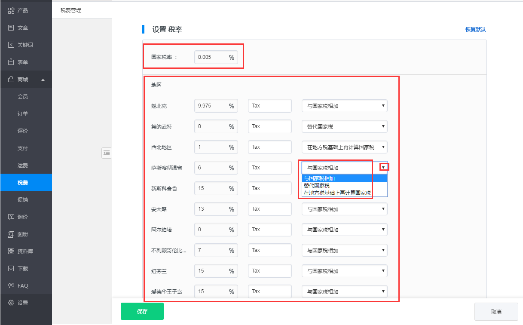
Task: Choose 在地方税基础上再计算国家税 from the open list
Action: click(337, 193)
